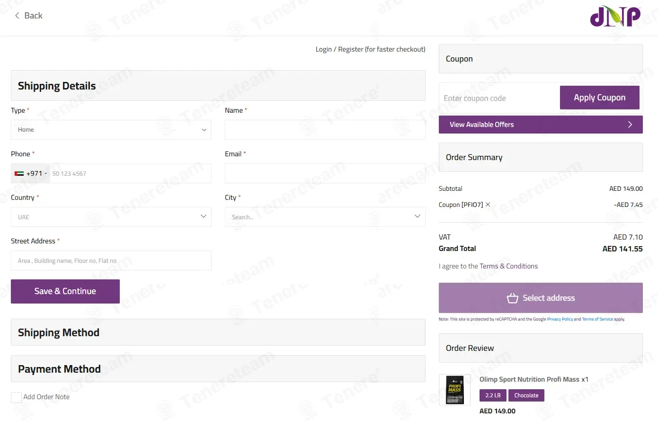The width and height of the screenshot is (658, 429).
Task: Remove the PFIO7 coupon with X icon
Action: 488,205
